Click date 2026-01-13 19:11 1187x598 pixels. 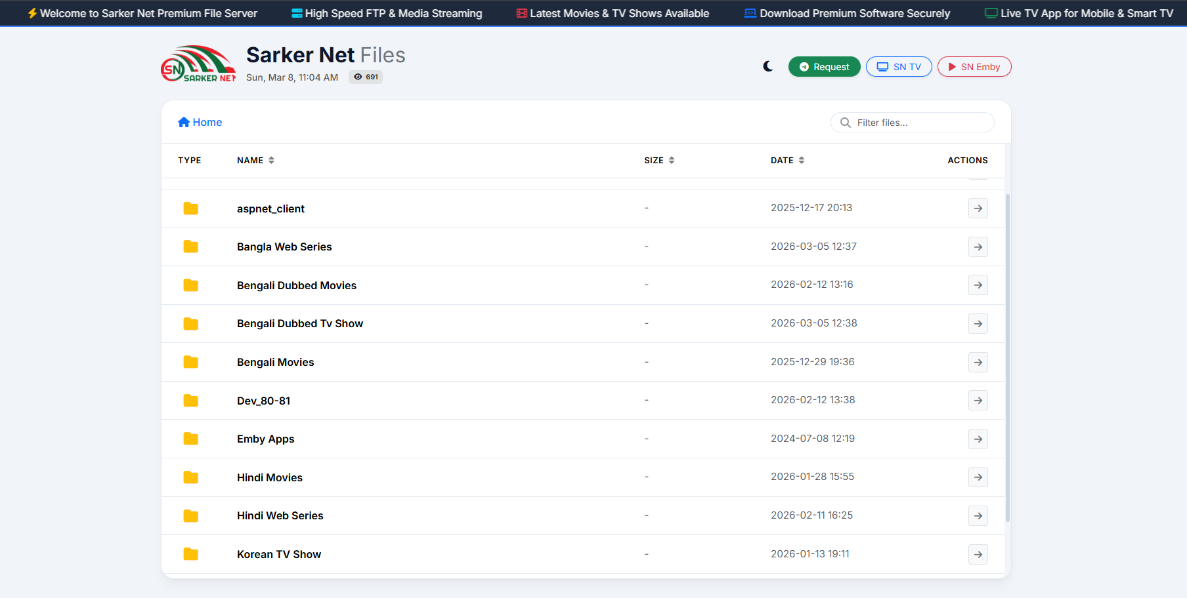(810, 554)
